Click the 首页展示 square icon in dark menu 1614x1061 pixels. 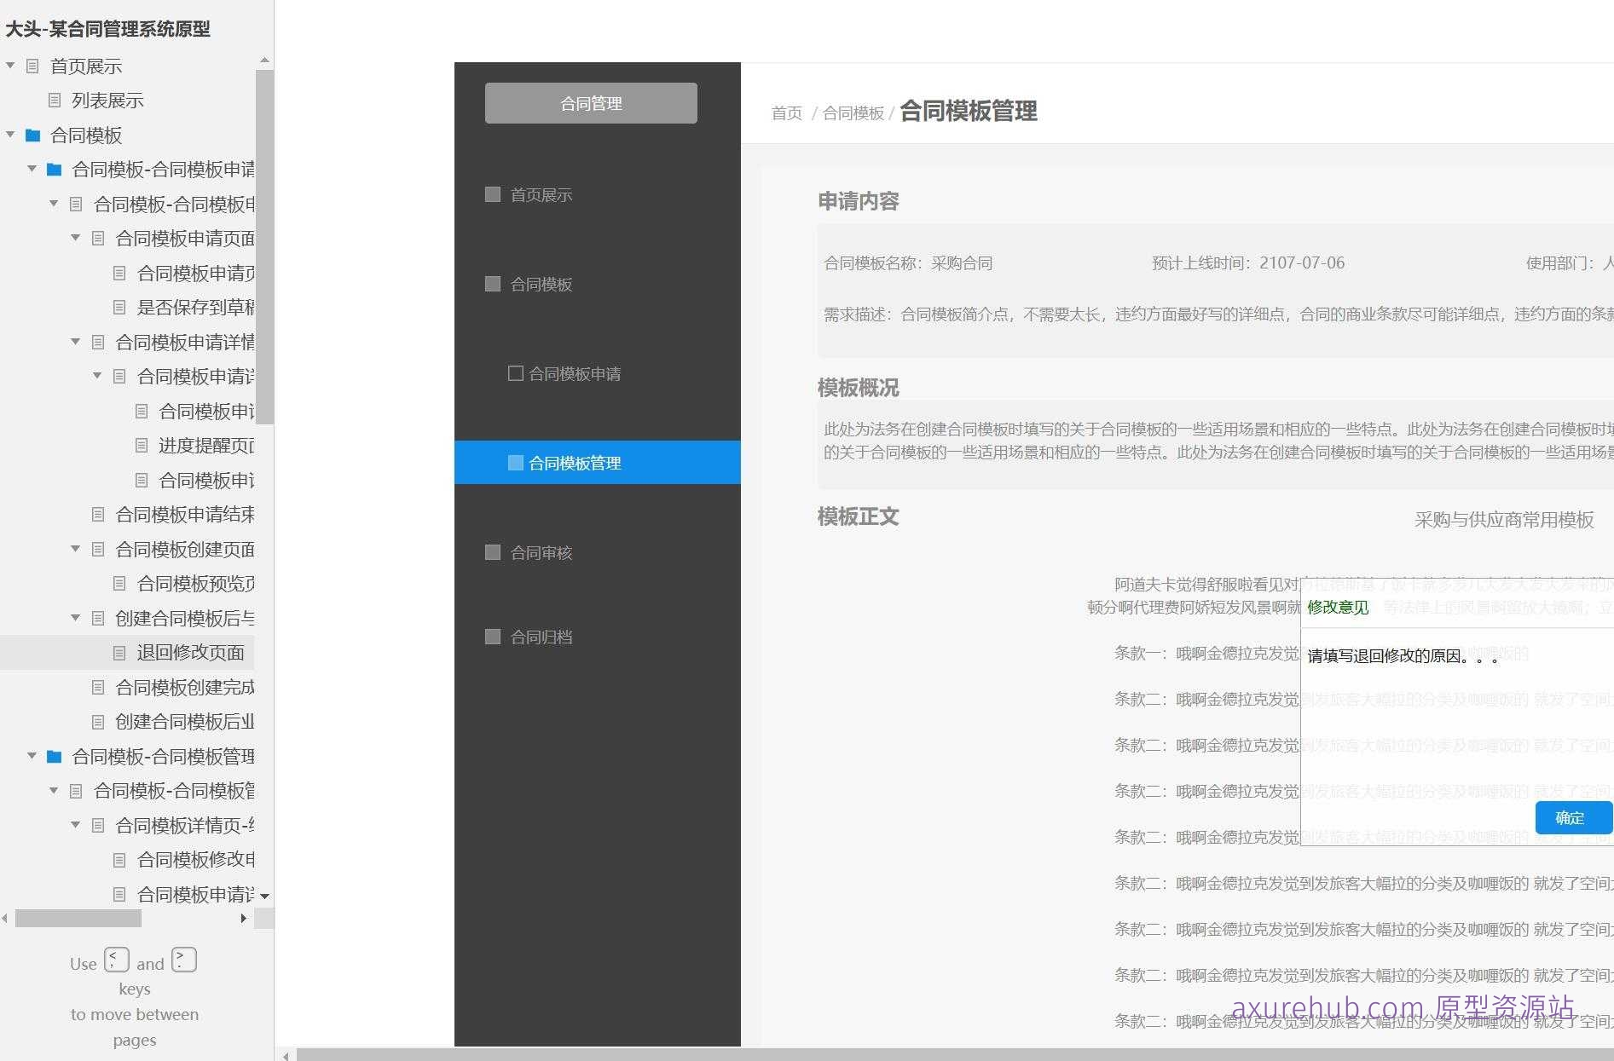point(492,194)
